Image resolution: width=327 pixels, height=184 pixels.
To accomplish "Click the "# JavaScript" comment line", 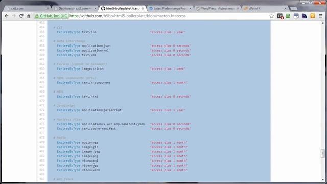I will [64, 106].
